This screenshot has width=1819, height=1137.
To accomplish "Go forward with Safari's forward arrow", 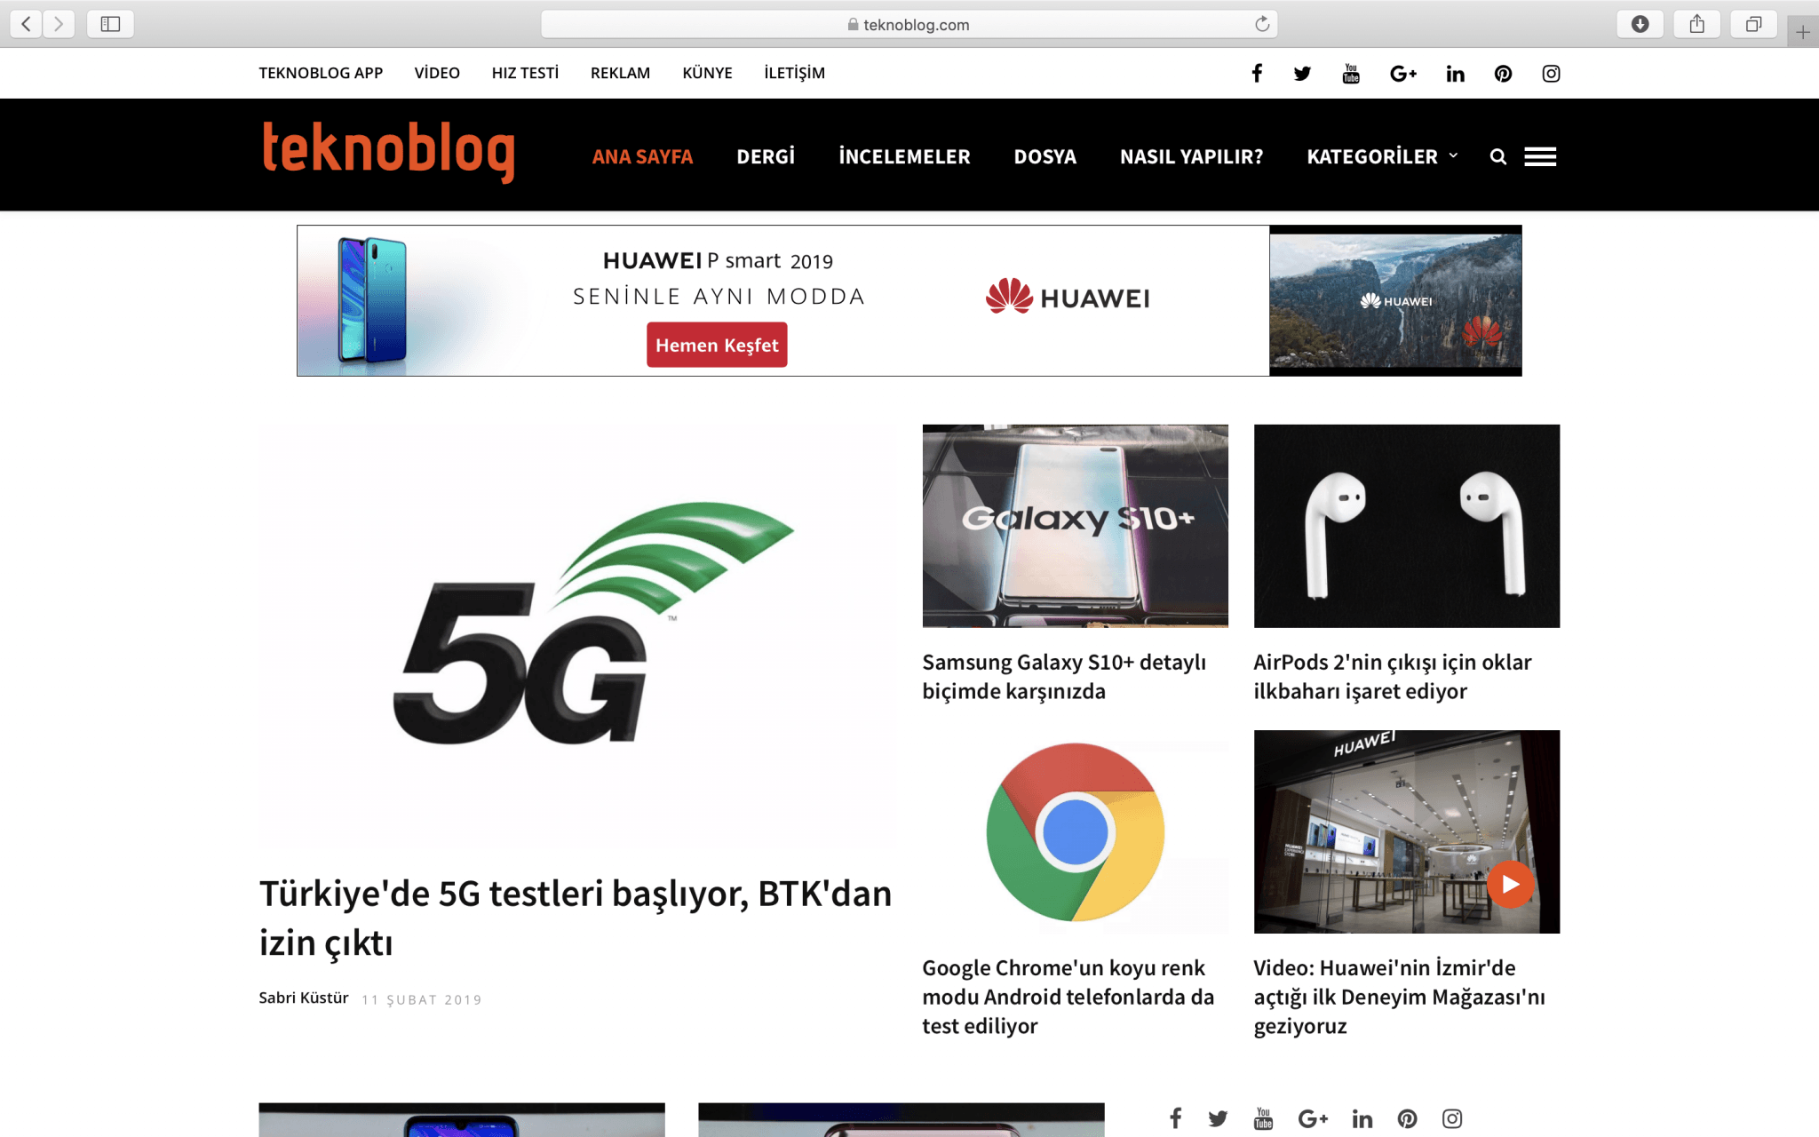I will pyautogui.click(x=59, y=24).
